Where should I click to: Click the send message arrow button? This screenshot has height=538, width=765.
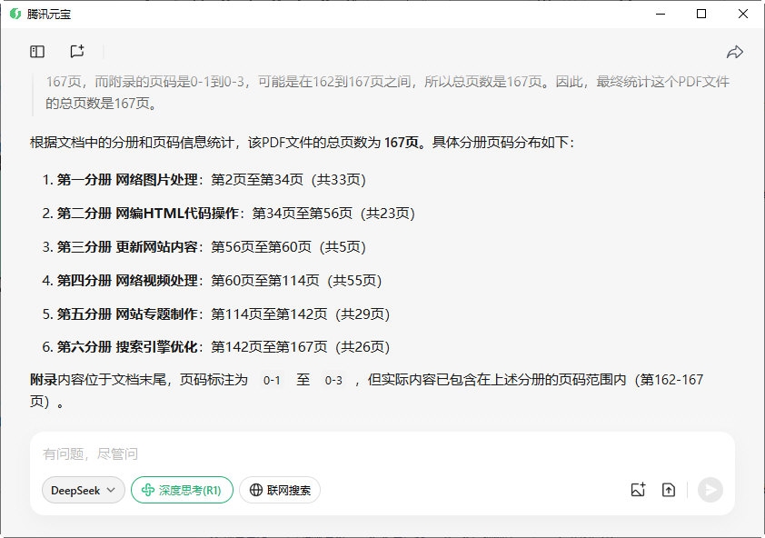tap(710, 490)
